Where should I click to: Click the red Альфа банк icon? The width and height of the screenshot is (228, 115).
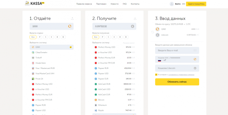33,63
